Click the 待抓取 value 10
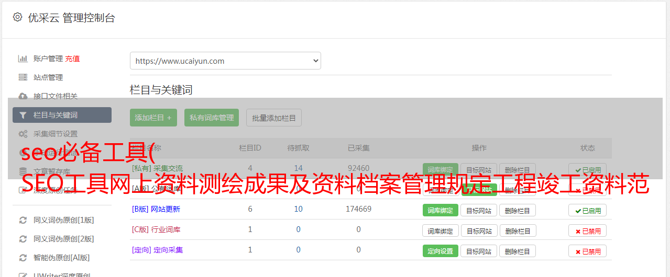This screenshot has width=670, height=277. coord(298,209)
